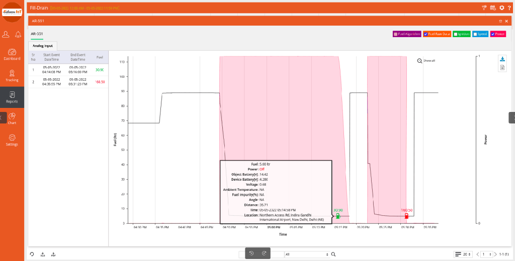Click the help question mark icon
515x261 pixels.
click(x=509, y=8)
